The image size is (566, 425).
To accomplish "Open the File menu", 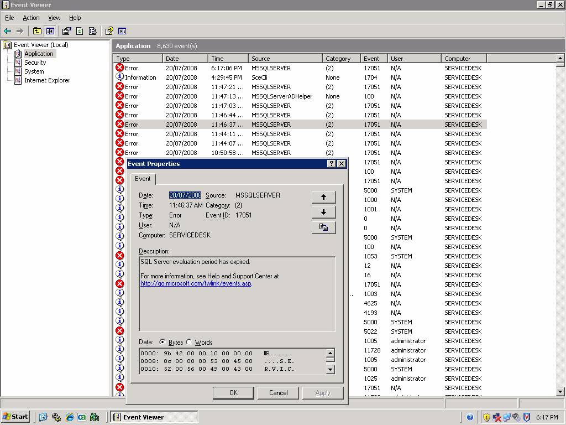I will pyautogui.click(x=9, y=18).
